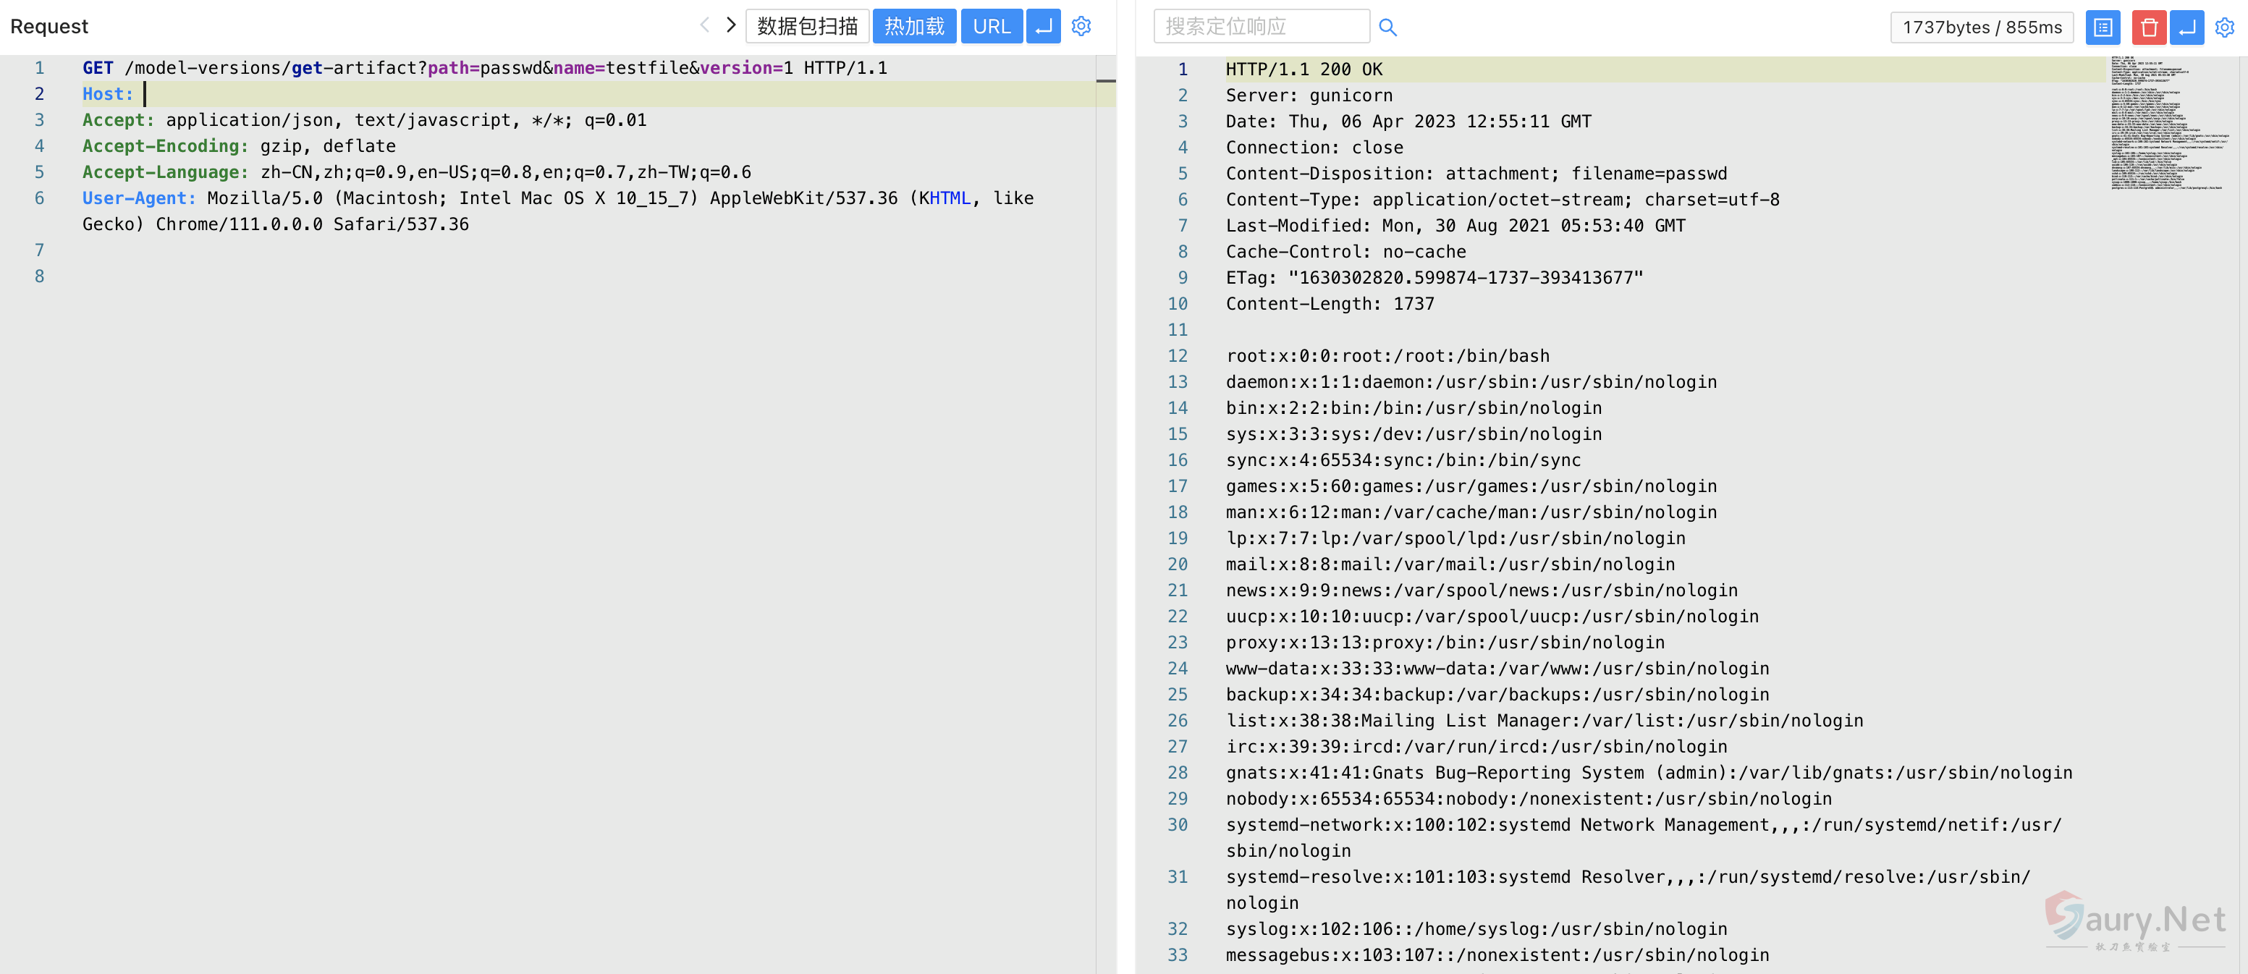Click the 数据包扫描 button

coord(807,26)
